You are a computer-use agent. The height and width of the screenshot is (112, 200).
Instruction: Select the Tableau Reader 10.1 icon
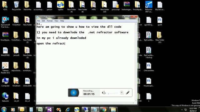5,68
